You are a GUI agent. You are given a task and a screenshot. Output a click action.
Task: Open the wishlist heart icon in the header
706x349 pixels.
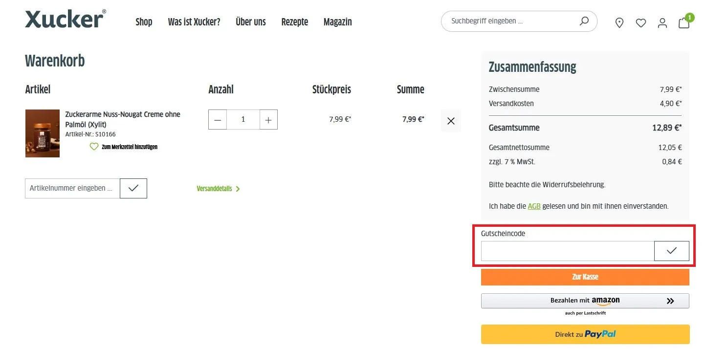tap(641, 22)
